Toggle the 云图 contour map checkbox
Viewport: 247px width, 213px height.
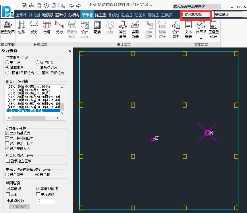click(x=8, y=194)
